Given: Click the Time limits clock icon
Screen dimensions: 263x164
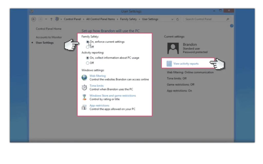Looking at the screenshot, I should coord(84,87).
